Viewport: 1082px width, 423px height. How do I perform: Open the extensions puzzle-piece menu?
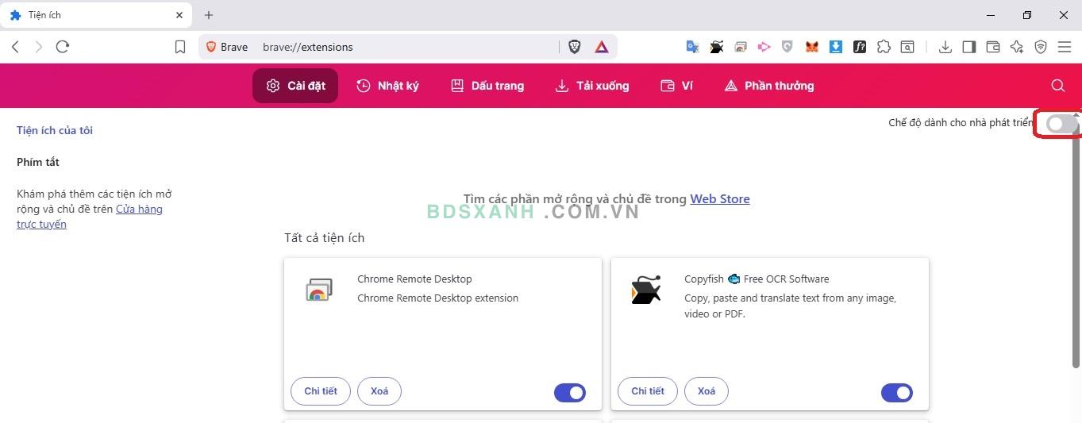coord(884,47)
